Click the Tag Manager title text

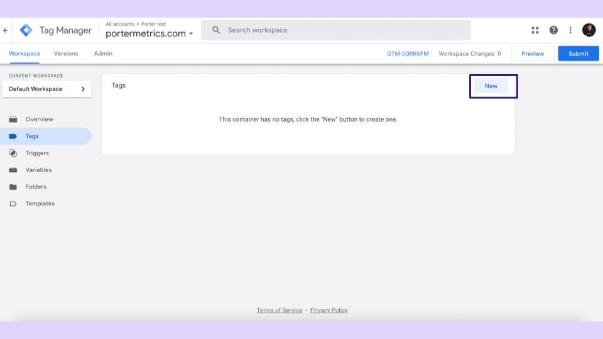65,30
